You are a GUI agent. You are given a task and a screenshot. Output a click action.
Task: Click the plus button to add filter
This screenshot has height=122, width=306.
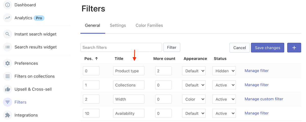(294, 48)
